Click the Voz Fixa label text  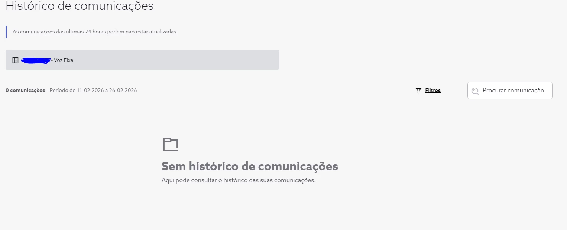point(64,60)
